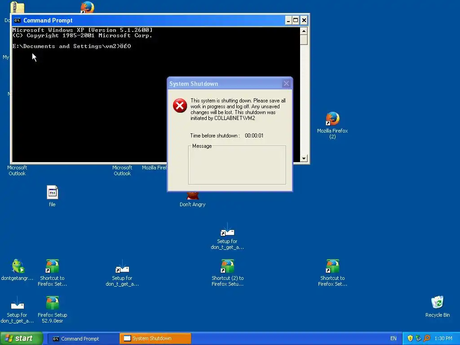
Task: Select the Setup for don_t_get_a... icon above Shortcut (2)
Action: tap(227, 230)
